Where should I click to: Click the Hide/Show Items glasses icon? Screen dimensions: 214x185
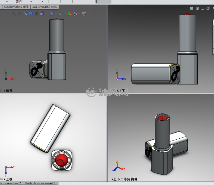(60, 14)
